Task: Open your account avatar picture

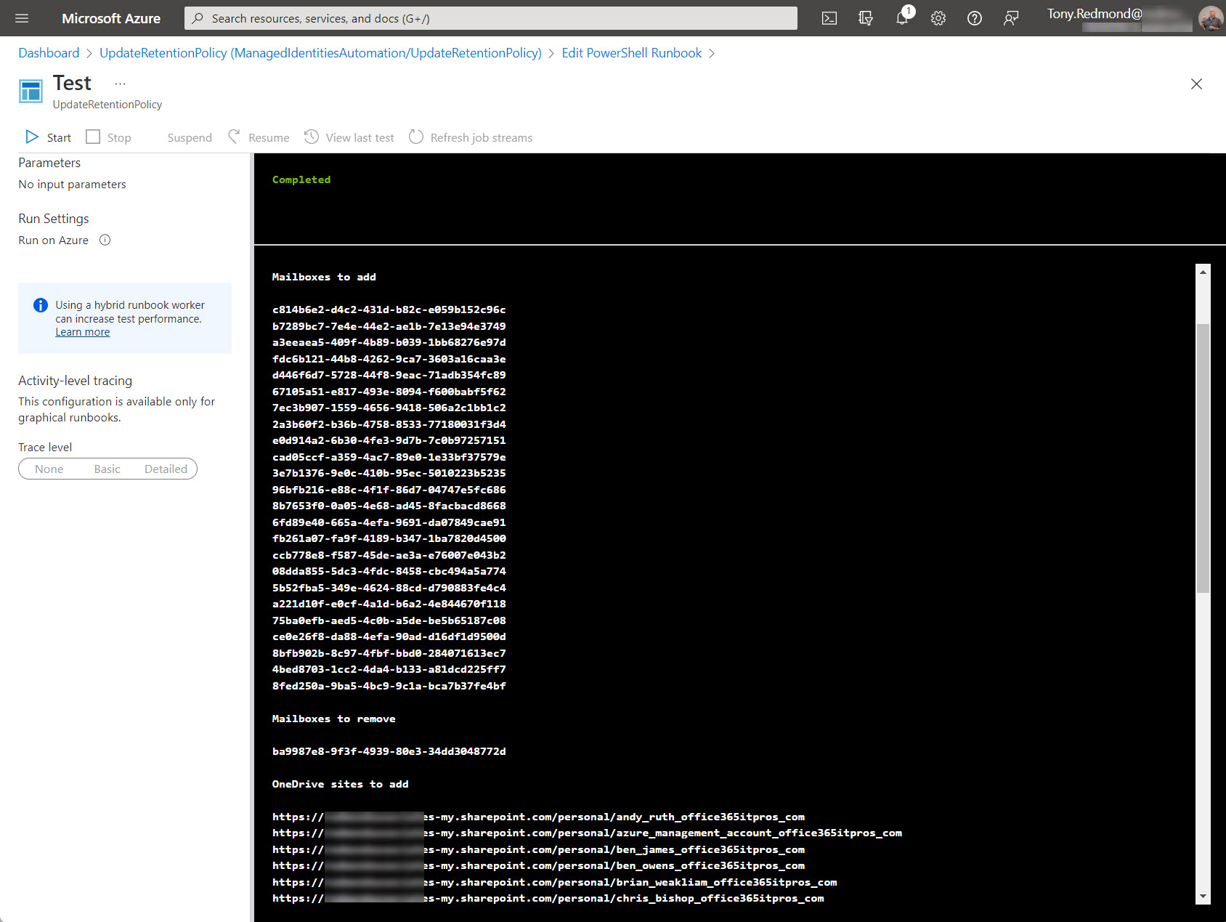Action: (x=1209, y=18)
